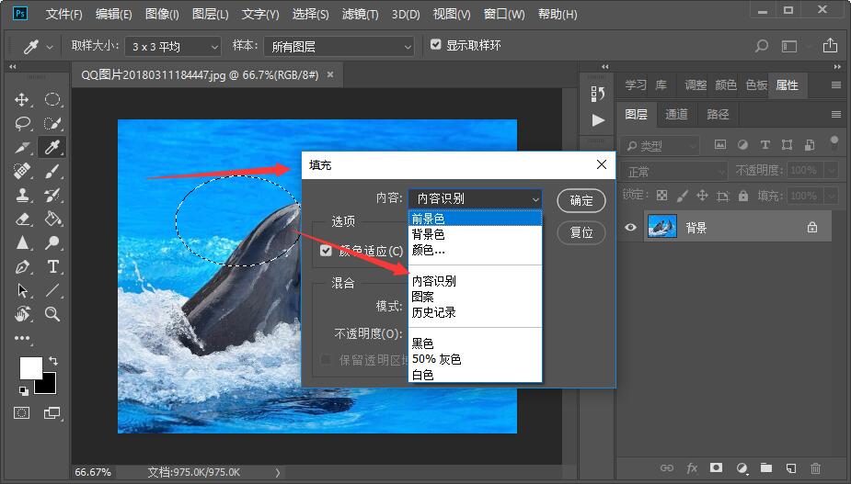Toggle Quick Mask mode
Screen dimensions: 851x484
coord(22,413)
